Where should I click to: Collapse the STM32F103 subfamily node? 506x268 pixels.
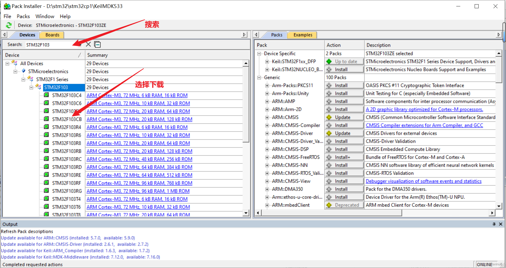[31, 87]
